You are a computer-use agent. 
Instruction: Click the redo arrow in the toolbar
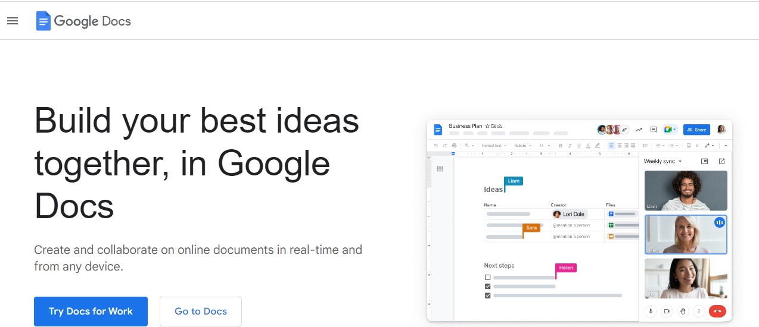coord(445,146)
